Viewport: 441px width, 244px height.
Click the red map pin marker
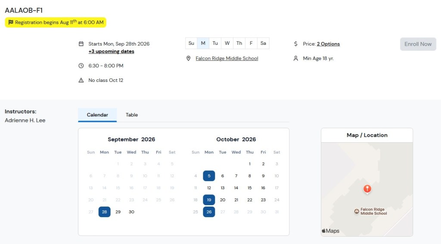pos(367,189)
